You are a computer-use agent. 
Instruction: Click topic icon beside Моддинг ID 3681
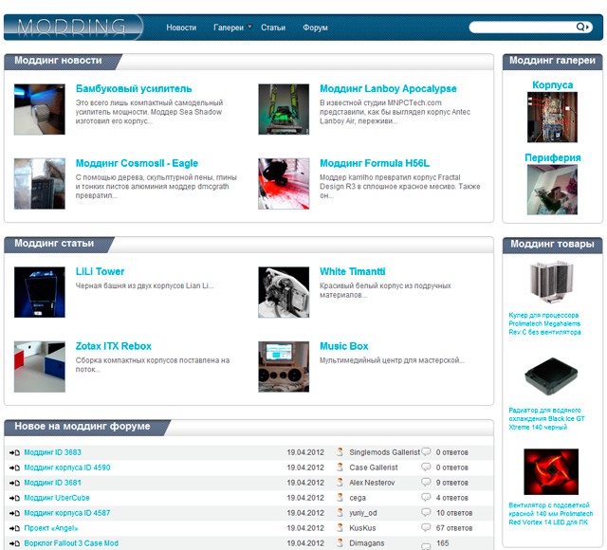click(x=15, y=483)
